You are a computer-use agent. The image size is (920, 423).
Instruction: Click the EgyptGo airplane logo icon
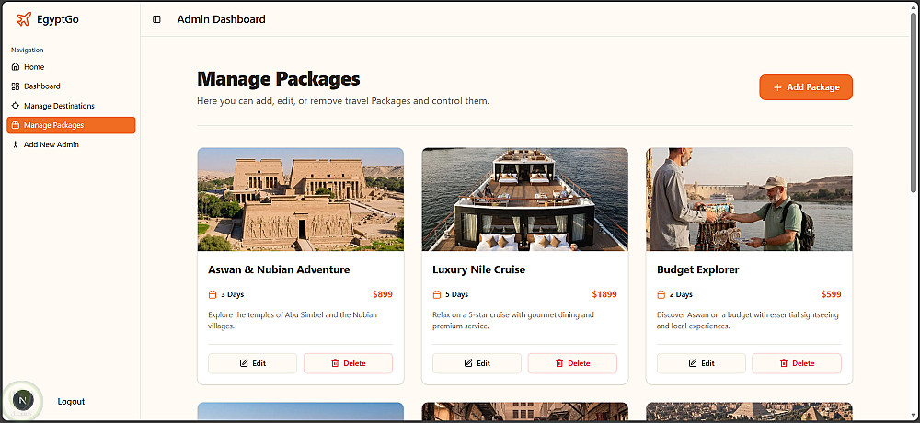[x=24, y=19]
